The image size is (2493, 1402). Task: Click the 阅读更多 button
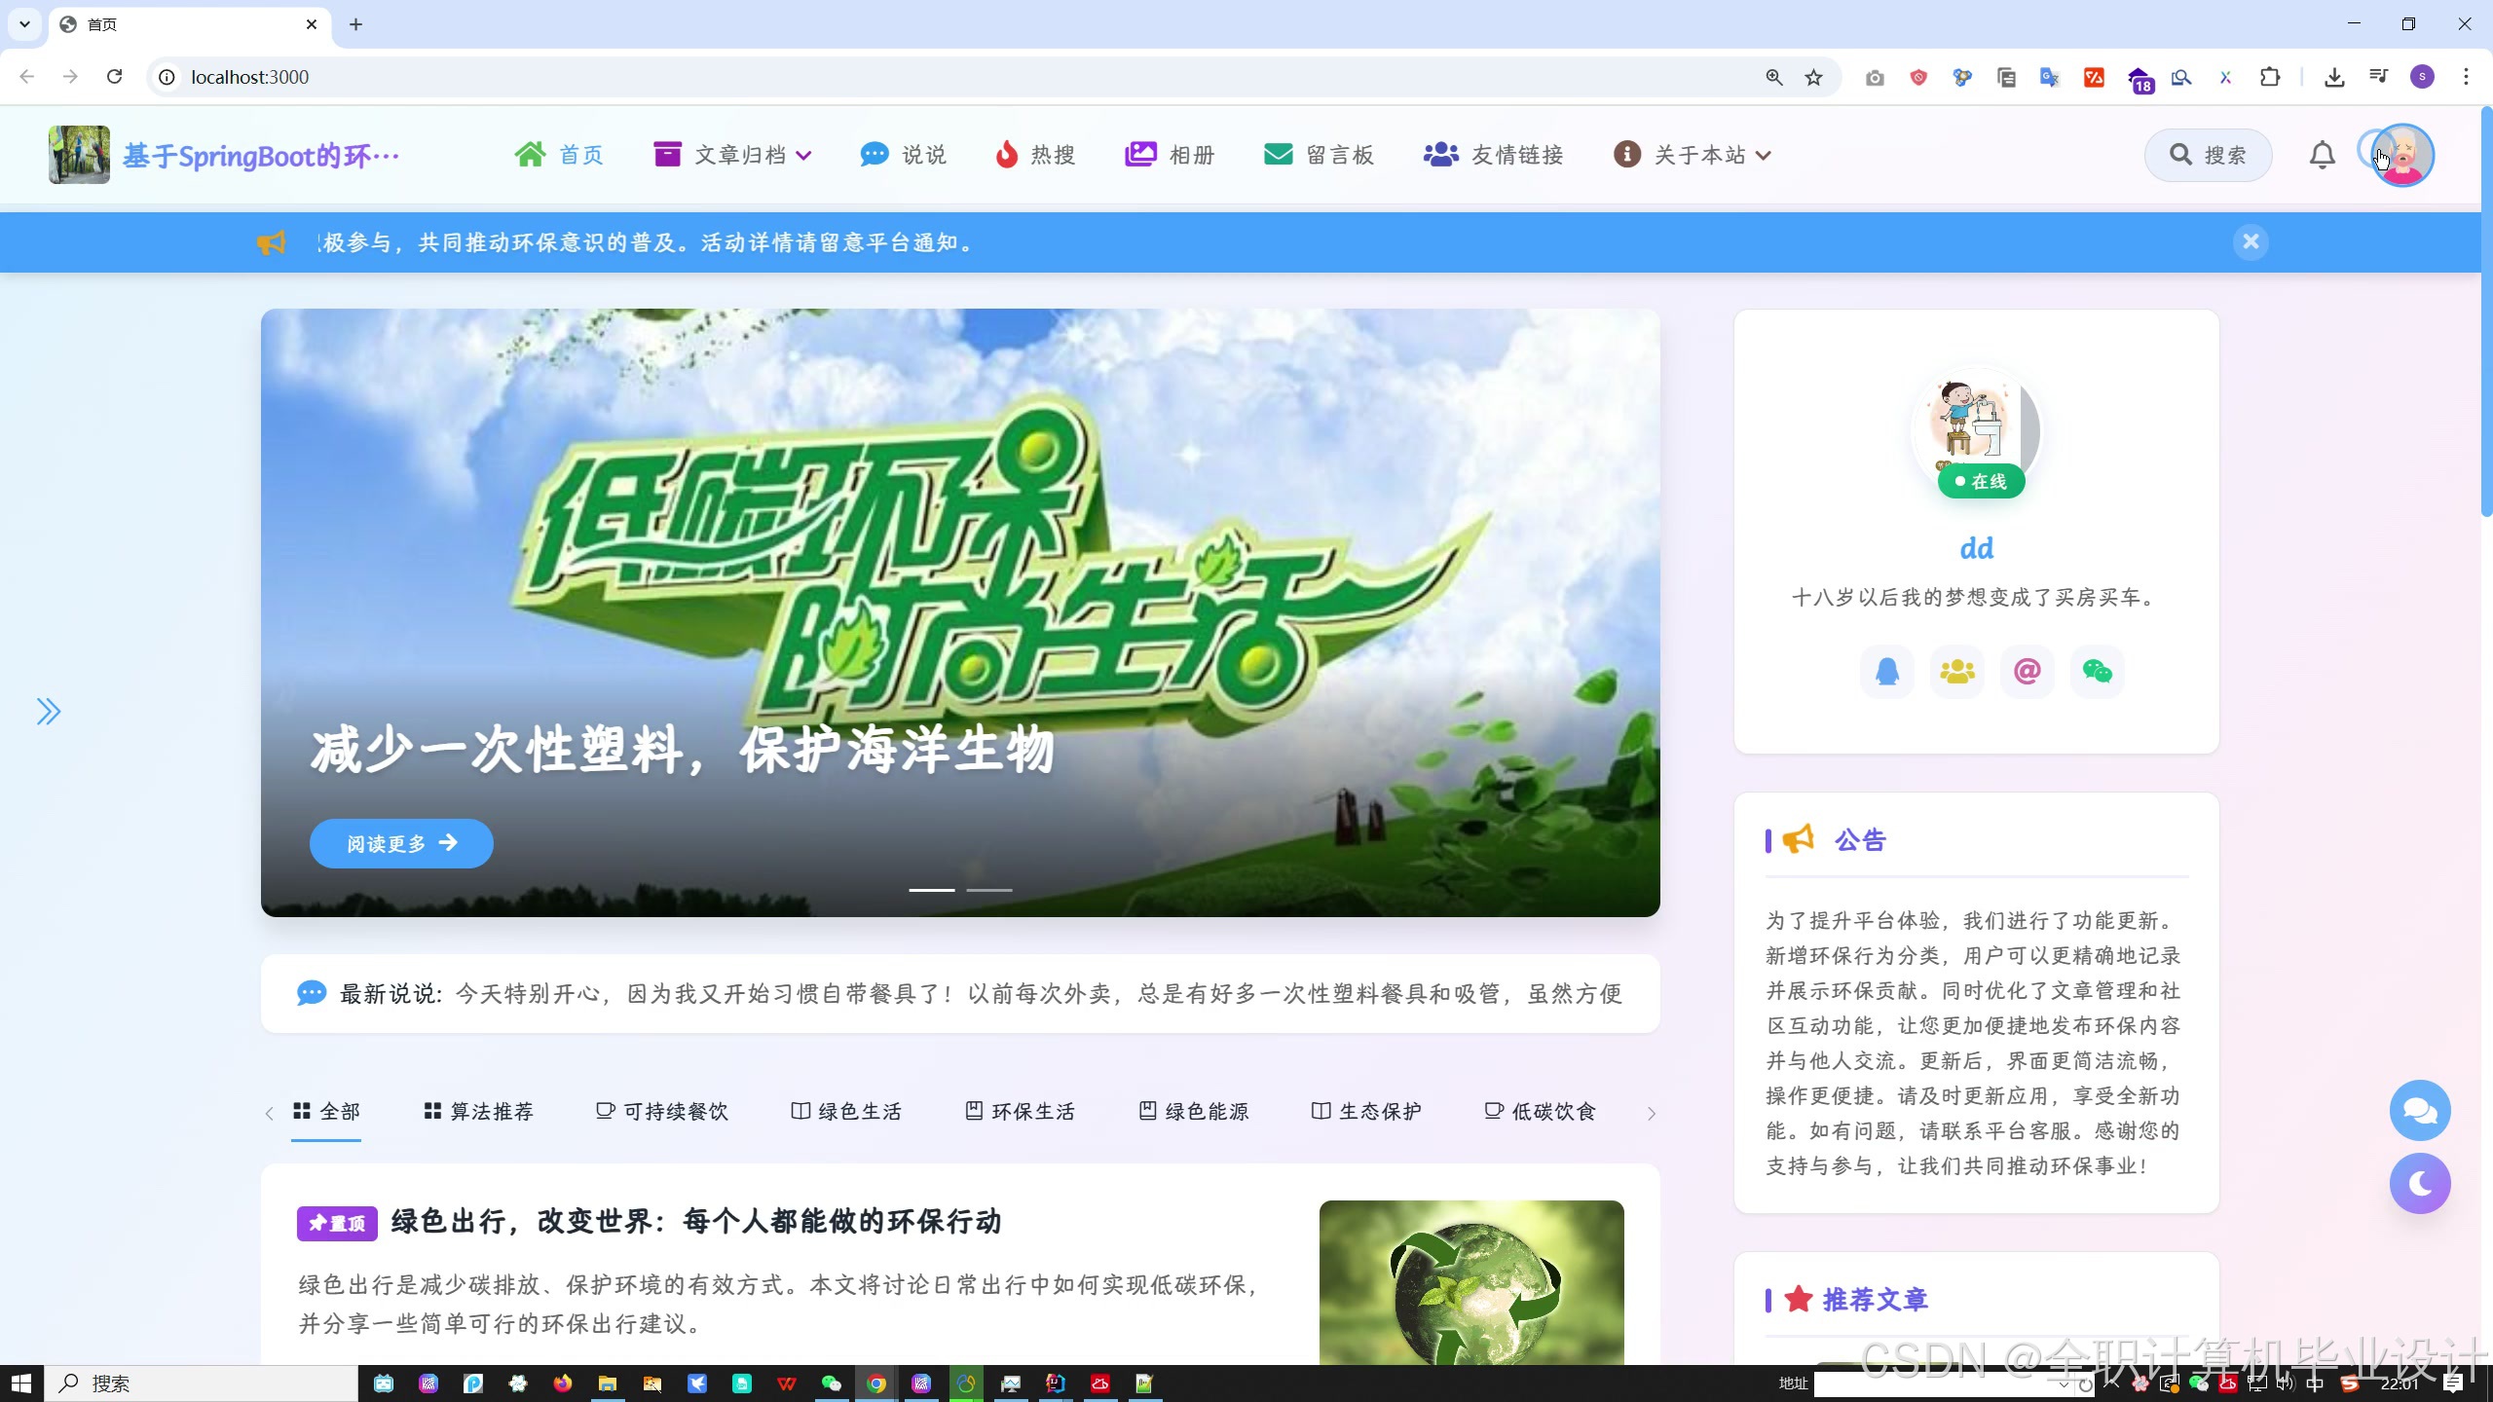pos(401,843)
